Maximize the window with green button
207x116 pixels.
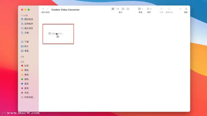pos(29,10)
